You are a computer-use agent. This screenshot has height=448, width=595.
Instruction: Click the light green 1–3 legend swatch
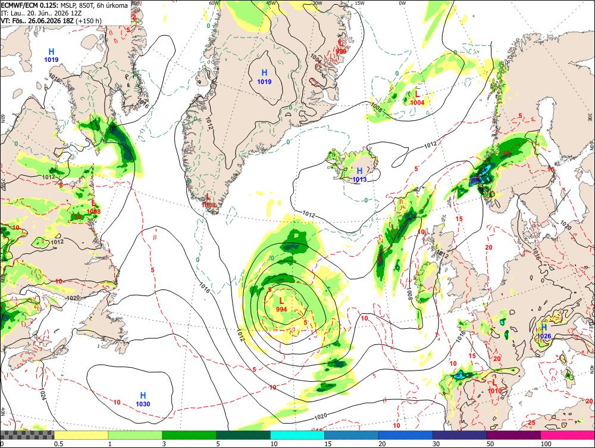coord(135,435)
